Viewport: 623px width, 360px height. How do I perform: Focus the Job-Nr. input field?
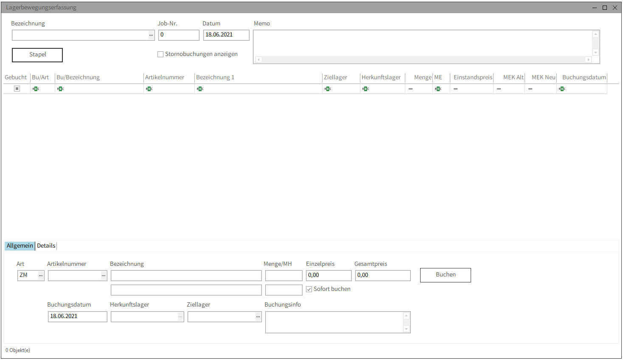point(179,35)
